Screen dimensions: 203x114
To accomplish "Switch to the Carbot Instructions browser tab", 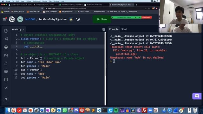I will click(45, 5).
